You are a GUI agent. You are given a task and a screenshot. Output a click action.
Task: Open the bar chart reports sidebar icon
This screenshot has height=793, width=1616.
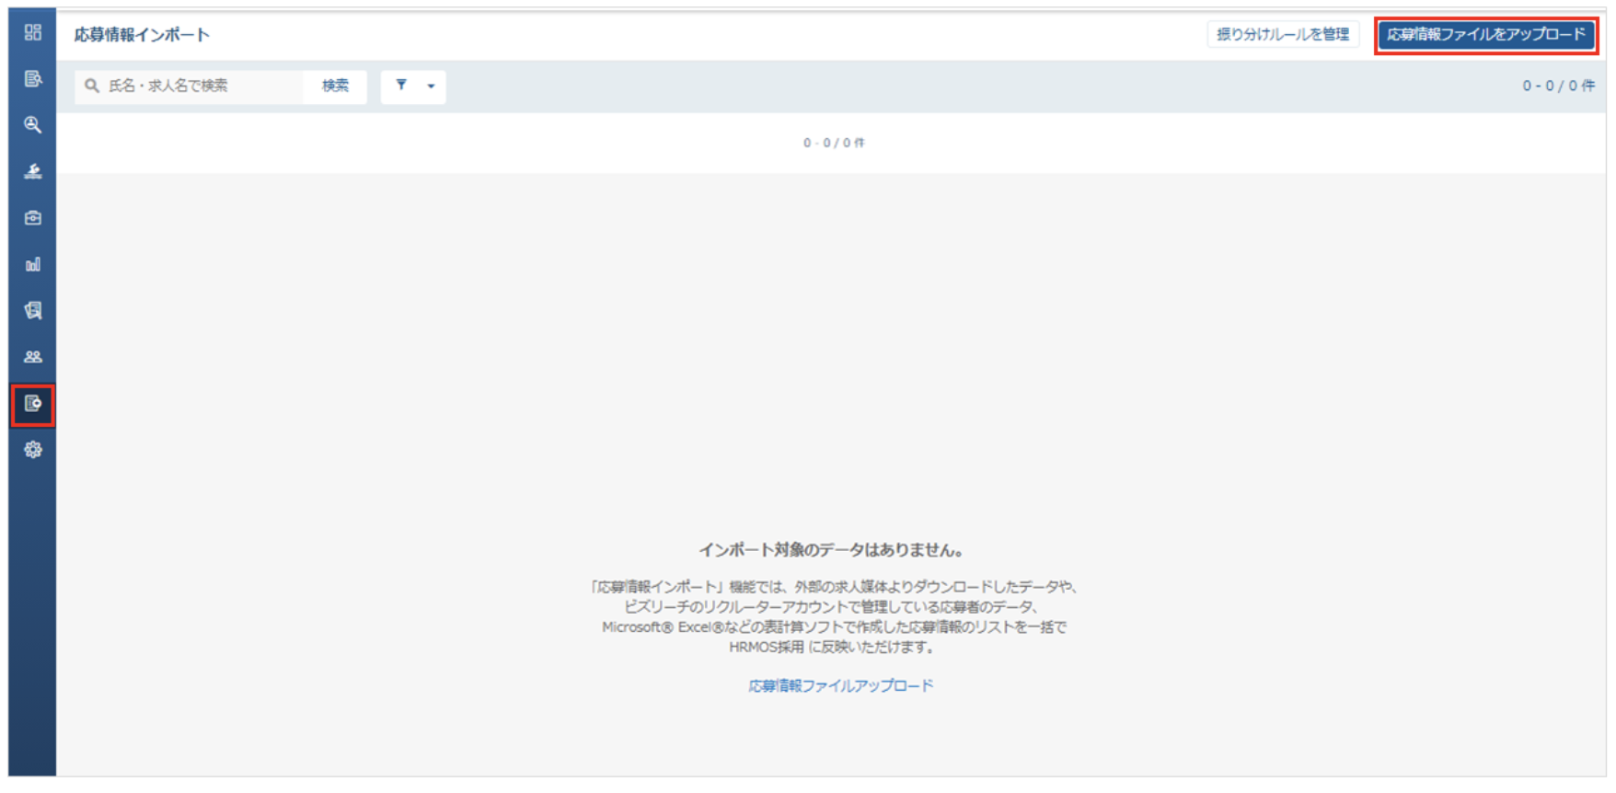[x=33, y=264]
